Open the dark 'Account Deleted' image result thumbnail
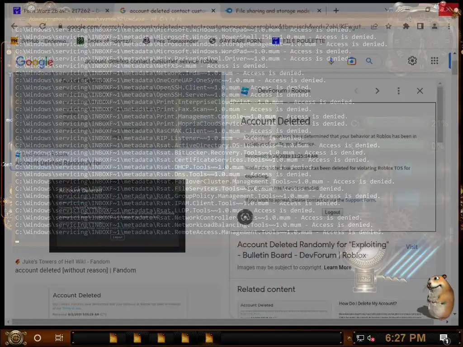This screenshot has width=463, height=347. (117, 216)
